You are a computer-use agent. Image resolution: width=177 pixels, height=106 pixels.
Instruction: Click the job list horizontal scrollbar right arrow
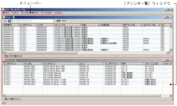coord(168,52)
